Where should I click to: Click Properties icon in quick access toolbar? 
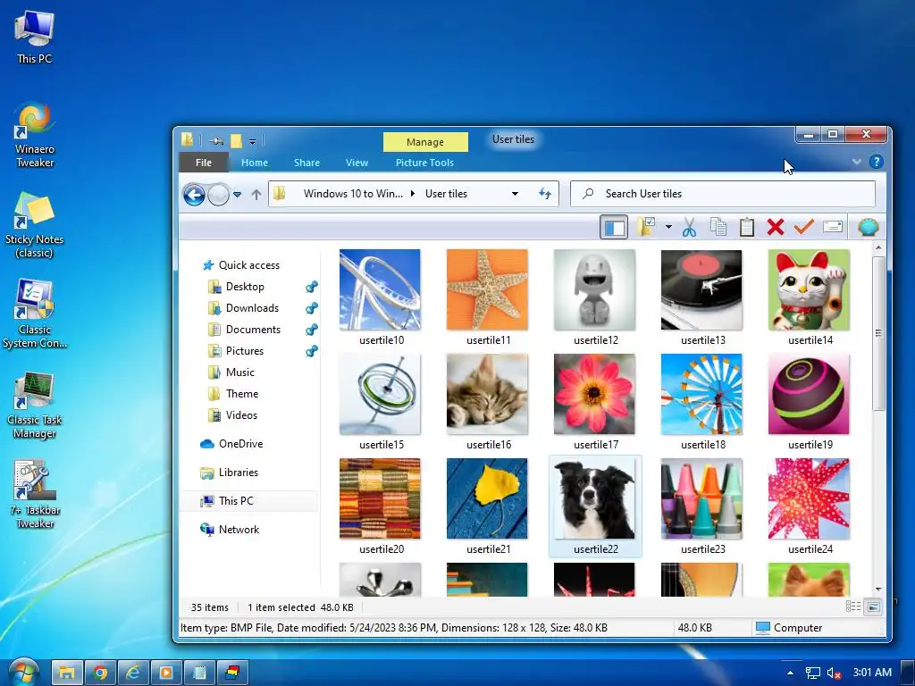[x=216, y=140]
